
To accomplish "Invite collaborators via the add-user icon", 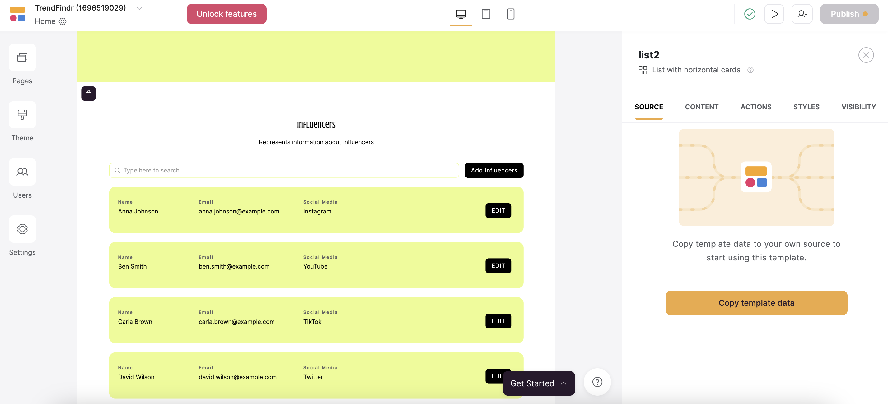I will point(802,14).
